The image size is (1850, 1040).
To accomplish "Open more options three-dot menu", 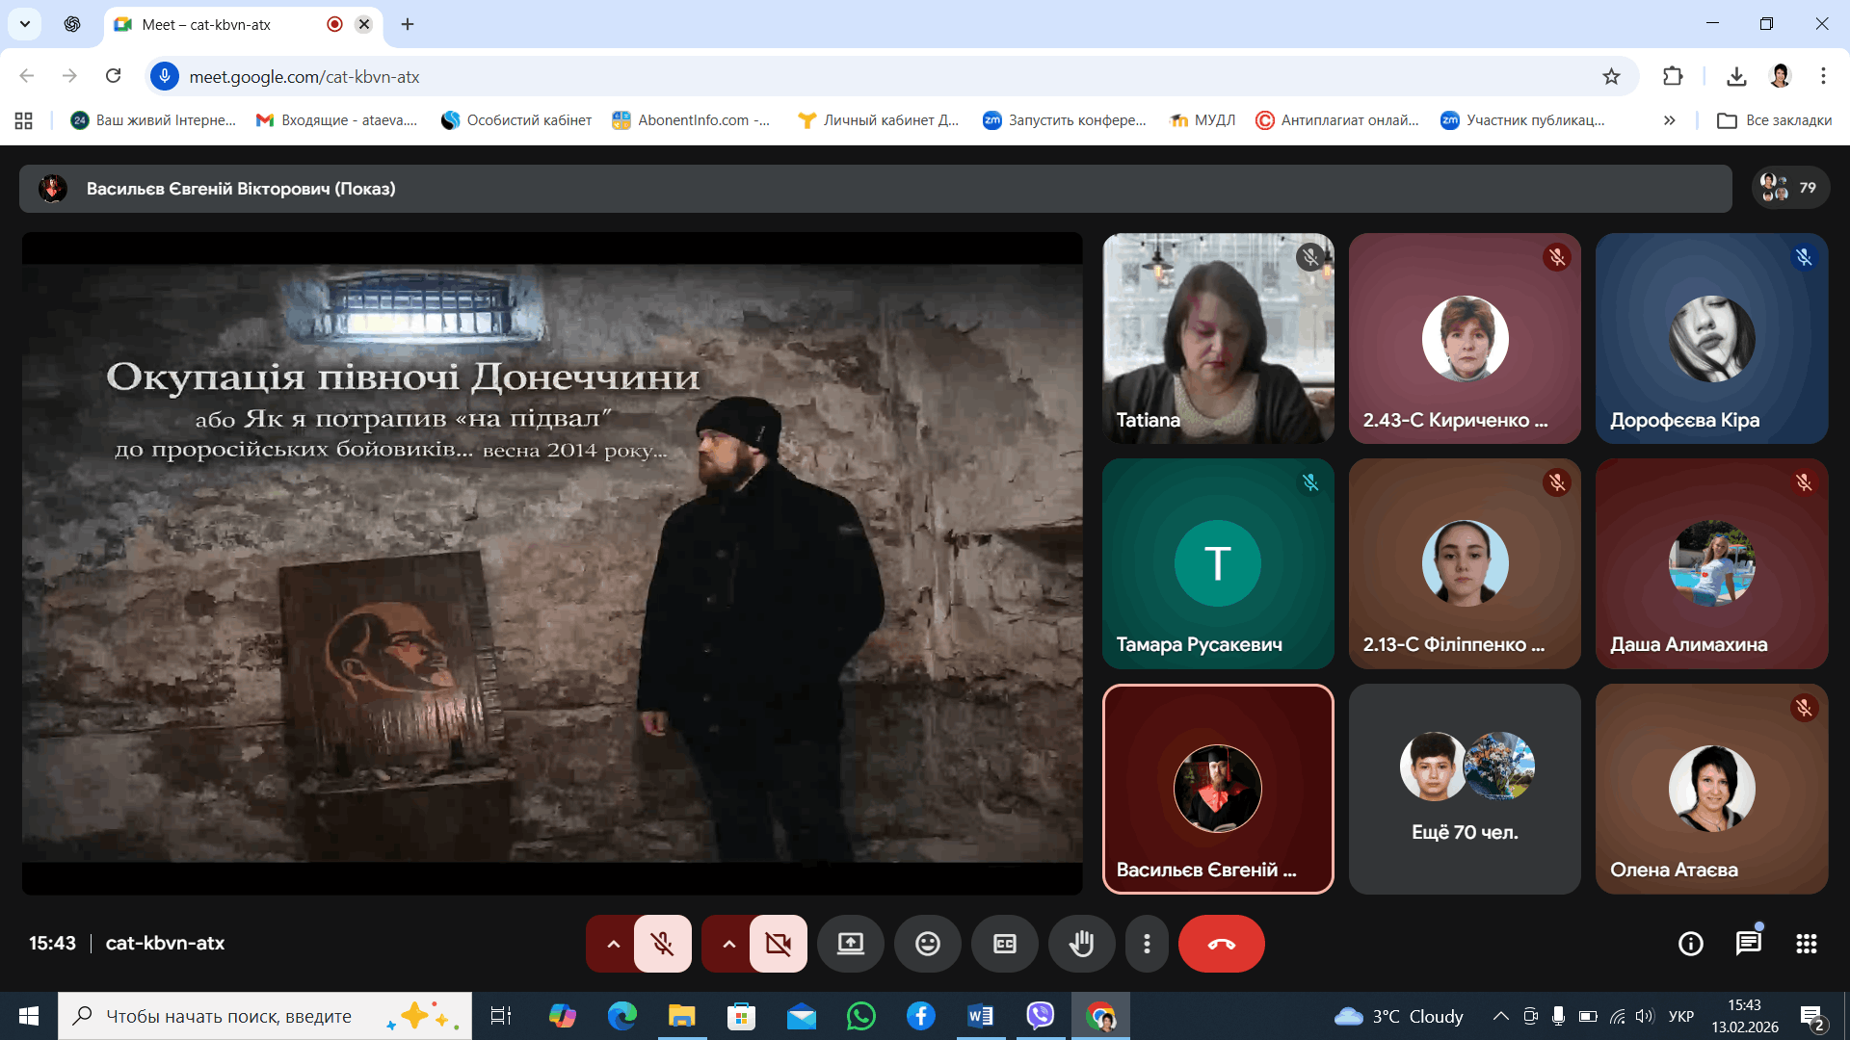I will [1147, 944].
